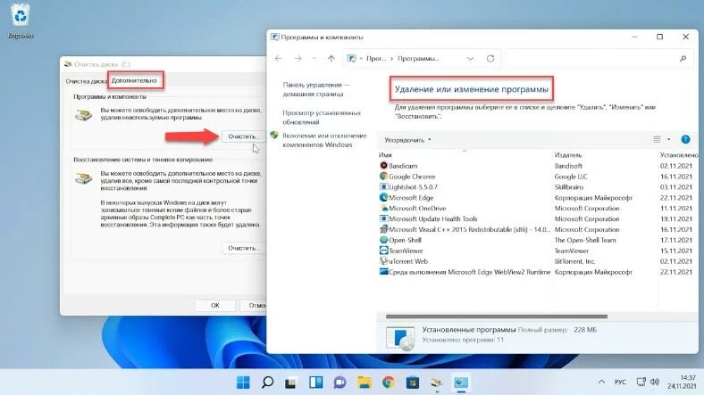704x395 pixels.
Task: Sort by the Издатель column header
Action: click(x=568, y=155)
